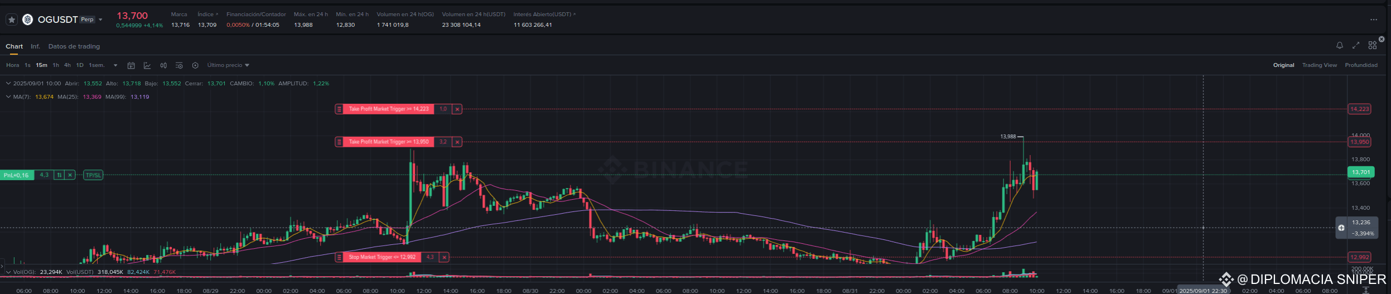Switch to the Chart tab
Viewport: 1391px width, 294px height.
(15, 46)
